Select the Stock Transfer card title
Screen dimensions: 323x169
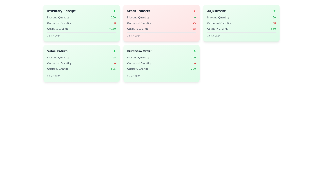[x=139, y=11]
